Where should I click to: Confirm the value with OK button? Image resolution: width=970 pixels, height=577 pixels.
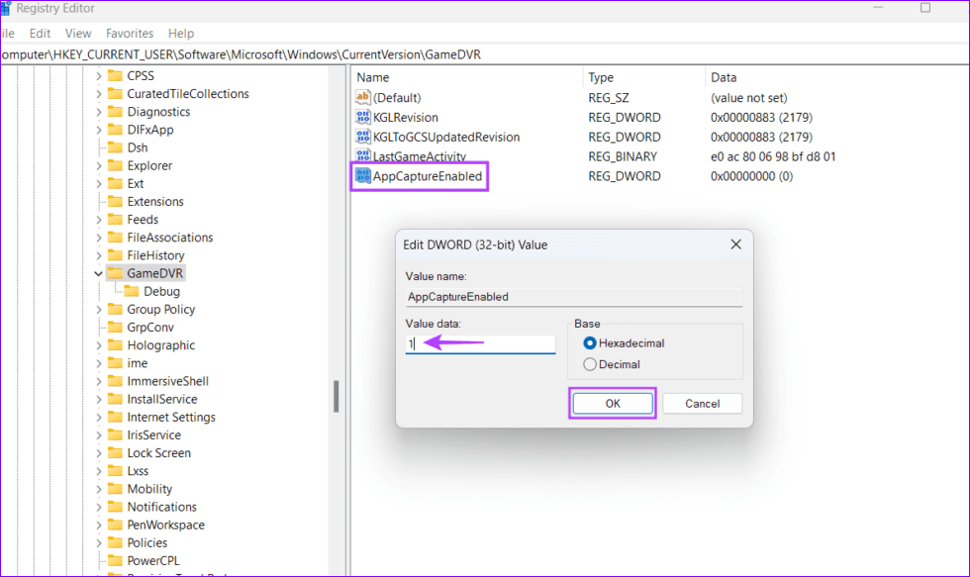(x=612, y=403)
